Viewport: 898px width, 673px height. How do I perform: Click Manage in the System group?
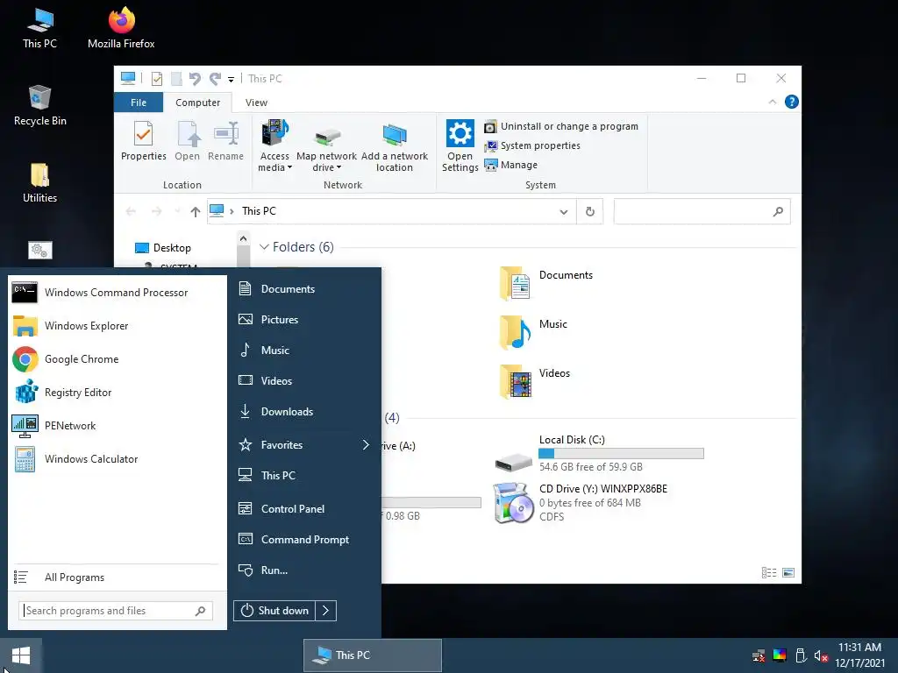(x=511, y=165)
